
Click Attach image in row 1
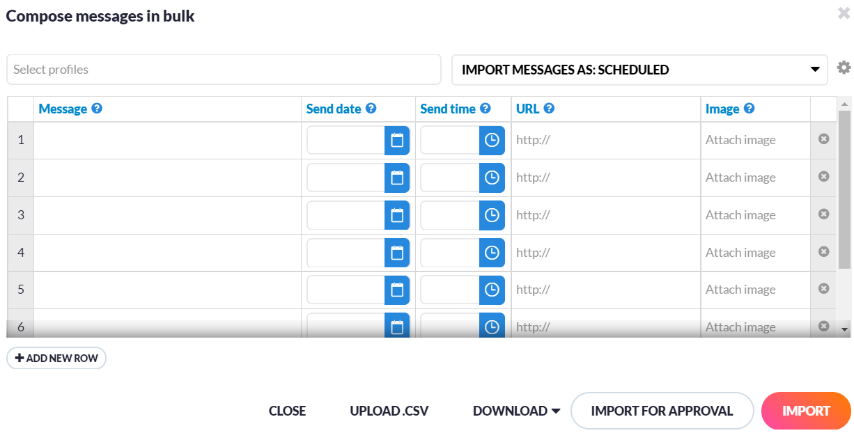[x=740, y=140]
